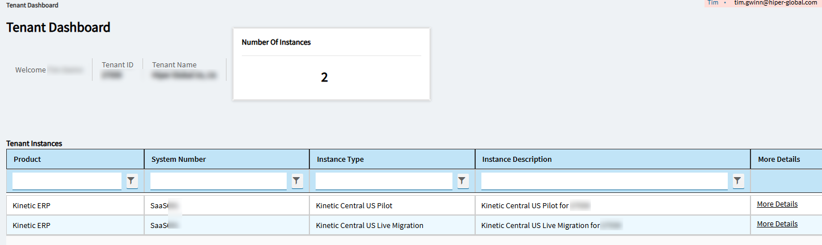Select the Kinetic ERP cell in the Pilot row
The height and width of the screenshot is (245, 822).
[76, 205]
